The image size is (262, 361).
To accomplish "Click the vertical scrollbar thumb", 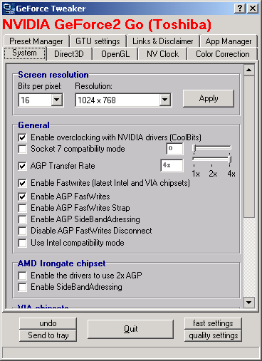I will pyautogui.click(x=249, y=146).
